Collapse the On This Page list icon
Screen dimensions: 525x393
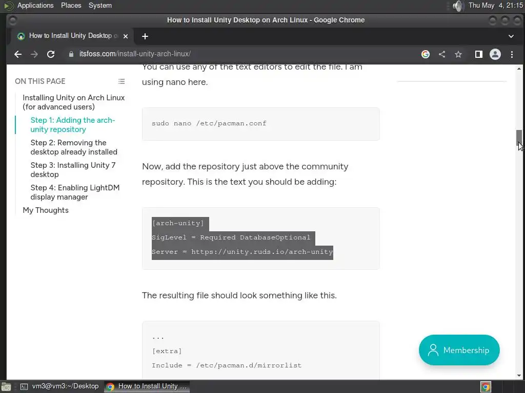coord(122,81)
